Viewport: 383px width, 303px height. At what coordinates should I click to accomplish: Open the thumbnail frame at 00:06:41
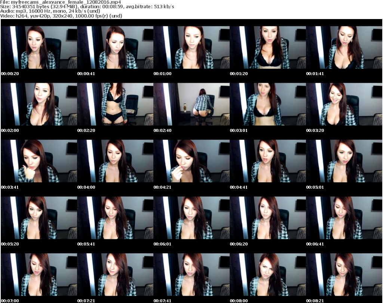[344, 218]
